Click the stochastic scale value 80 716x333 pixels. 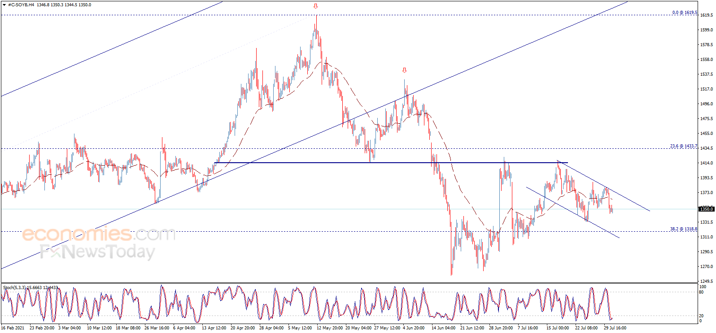pos(702,292)
